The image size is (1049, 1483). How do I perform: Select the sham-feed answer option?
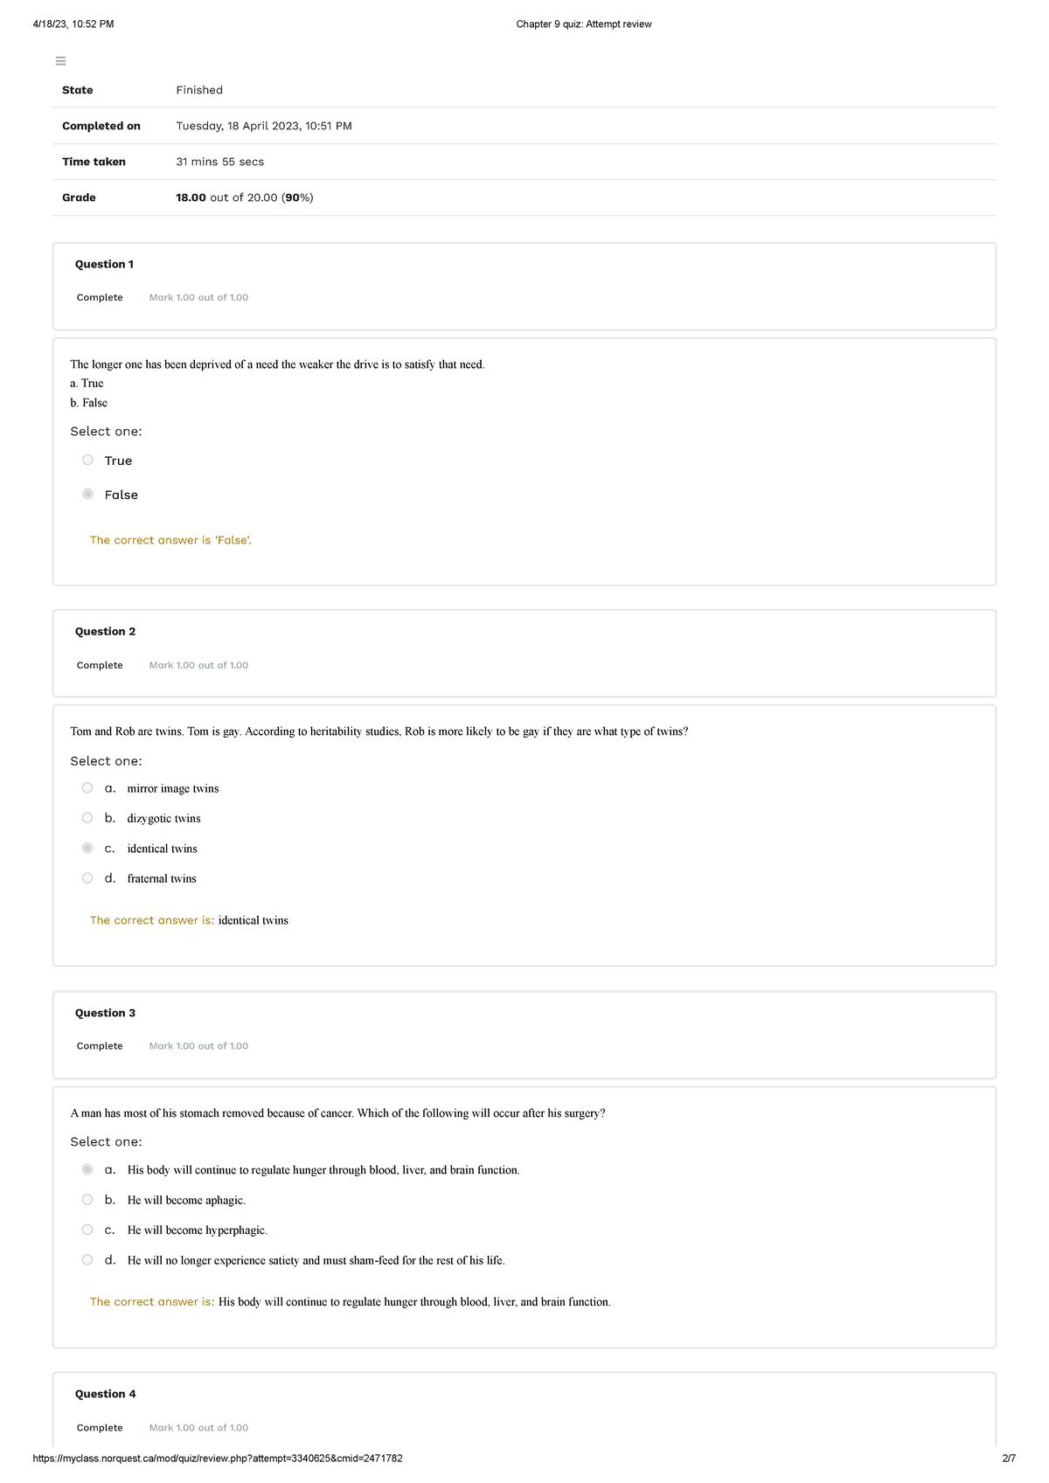[x=87, y=1260]
